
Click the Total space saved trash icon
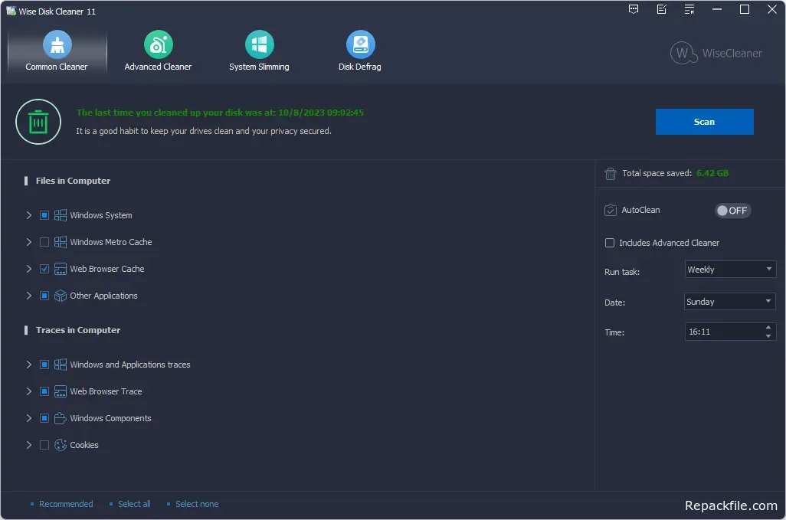tap(610, 173)
